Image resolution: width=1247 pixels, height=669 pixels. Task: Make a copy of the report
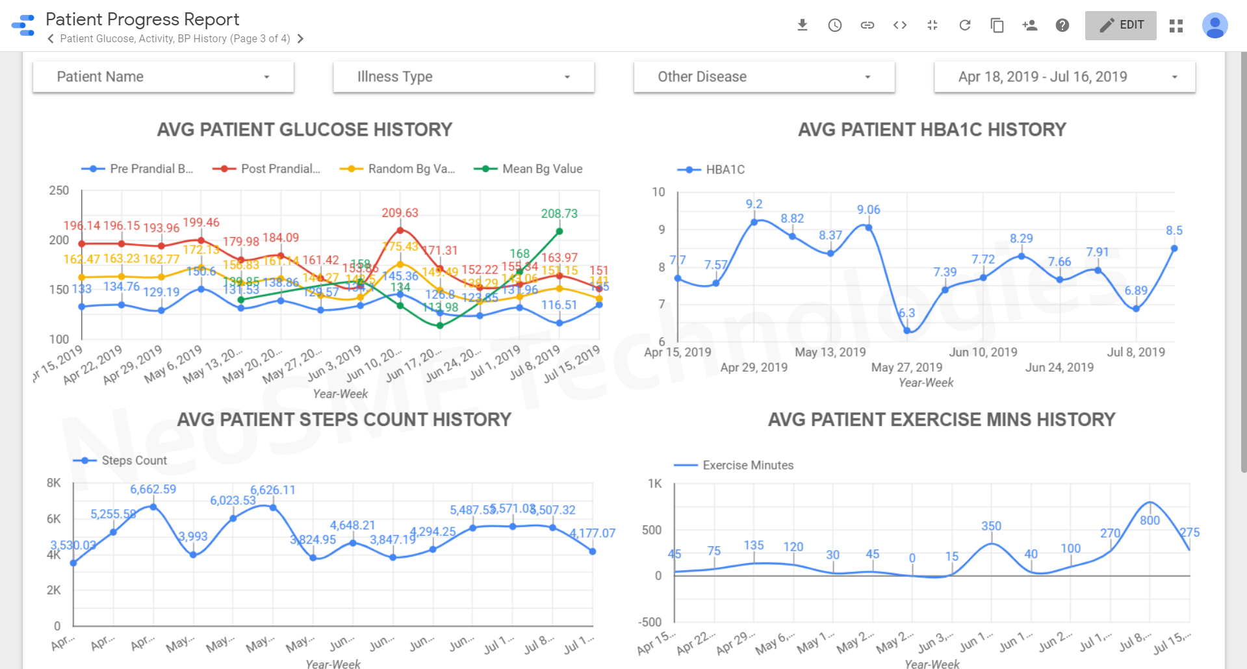coord(997,25)
